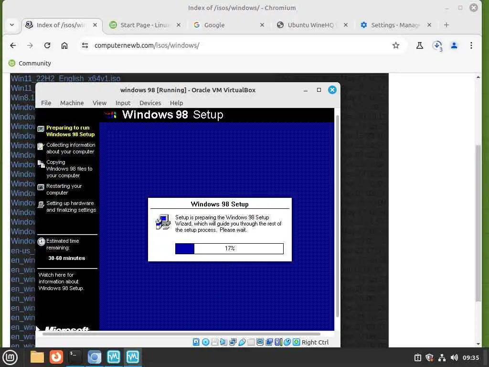Image resolution: width=489 pixels, height=367 pixels.
Task: Click the audio speaker icon in VirtualBox status bar
Action: click(223, 342)
